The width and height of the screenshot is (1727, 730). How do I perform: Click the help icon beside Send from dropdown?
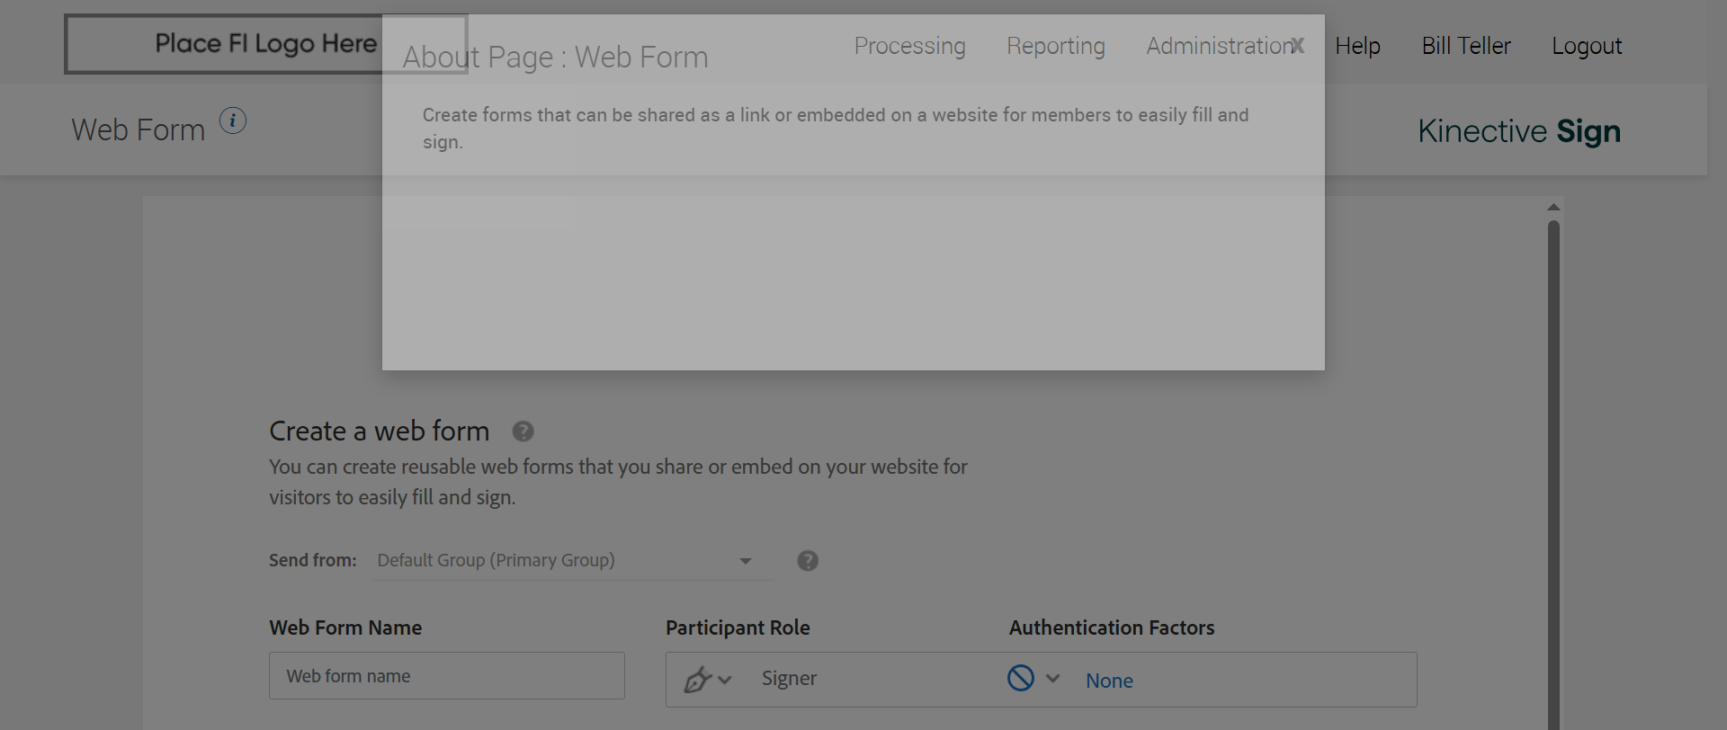808,561
